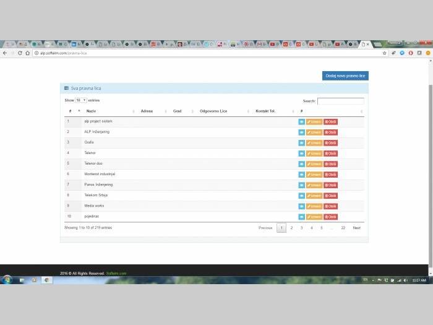Go to page 2 of the table
Viewport: 433px width, 325px height.
coord(291,228)
